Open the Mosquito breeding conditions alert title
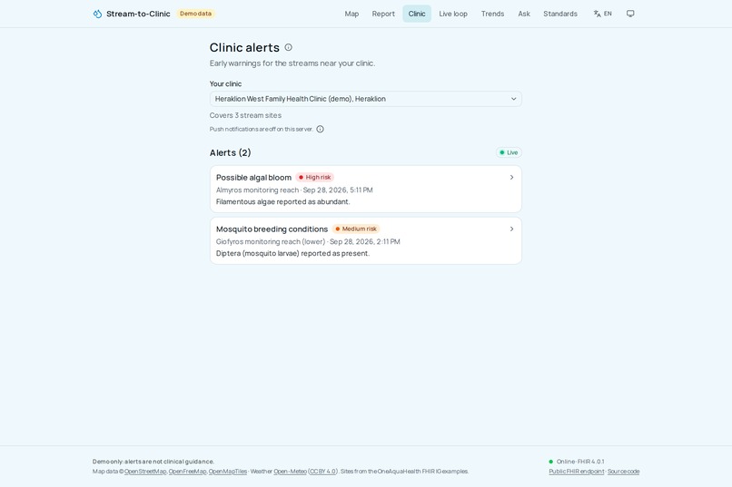 click(x=272, y=229)
